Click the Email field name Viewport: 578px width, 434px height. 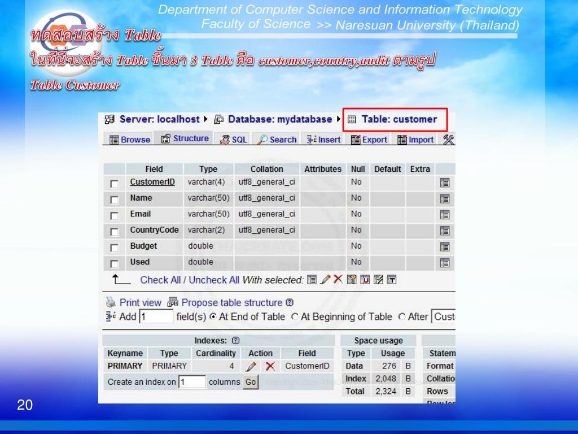pyautogui.click(x=140, y=214)
